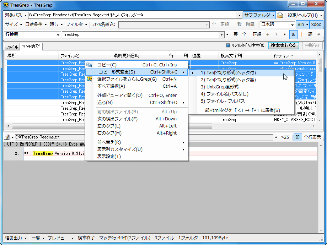Screen dimensions: 327x245
Task: Toggle the 英 case-sensitivity option
Action: click(236, 34)
